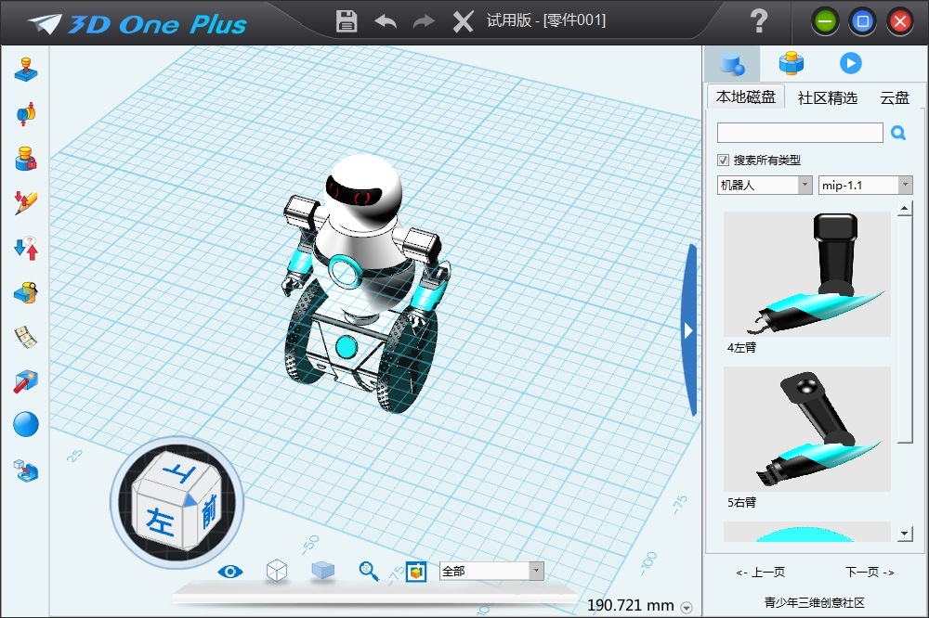This screenshot has height=618, width=929.
Task: Toggle the 搜索所有类型 checkbox
Action: pos(723,160)
